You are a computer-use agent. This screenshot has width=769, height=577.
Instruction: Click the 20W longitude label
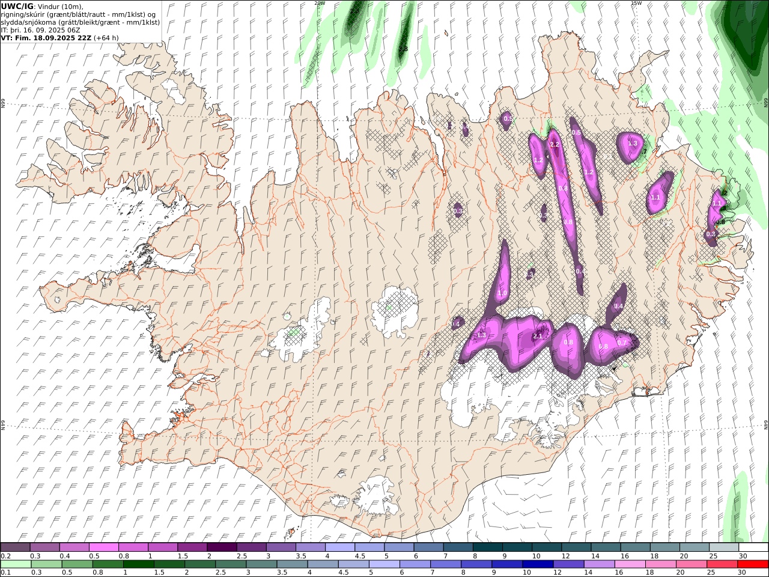(x=320, y=3)
